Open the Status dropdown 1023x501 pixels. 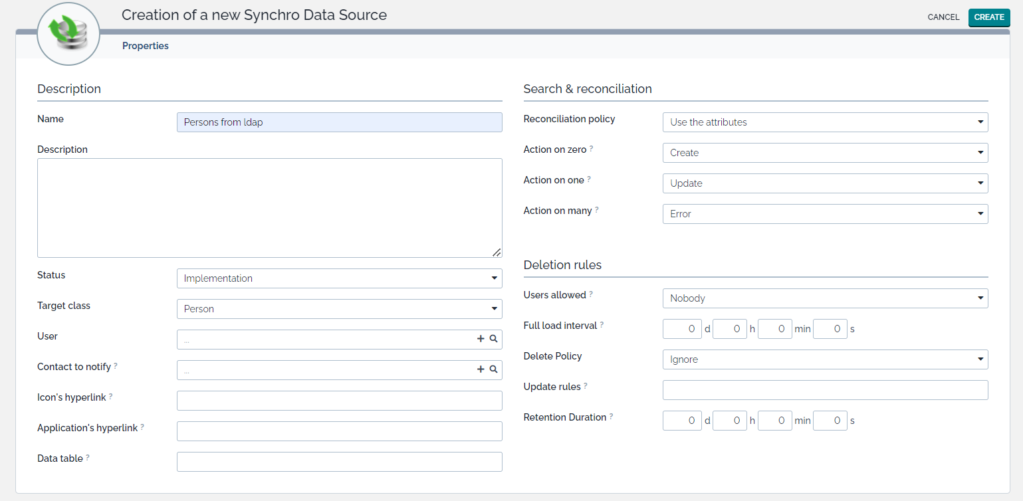coord(339,278)
